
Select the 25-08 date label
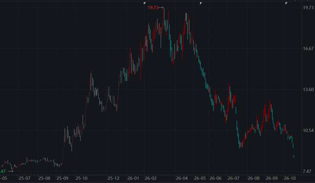click(44, 178)
